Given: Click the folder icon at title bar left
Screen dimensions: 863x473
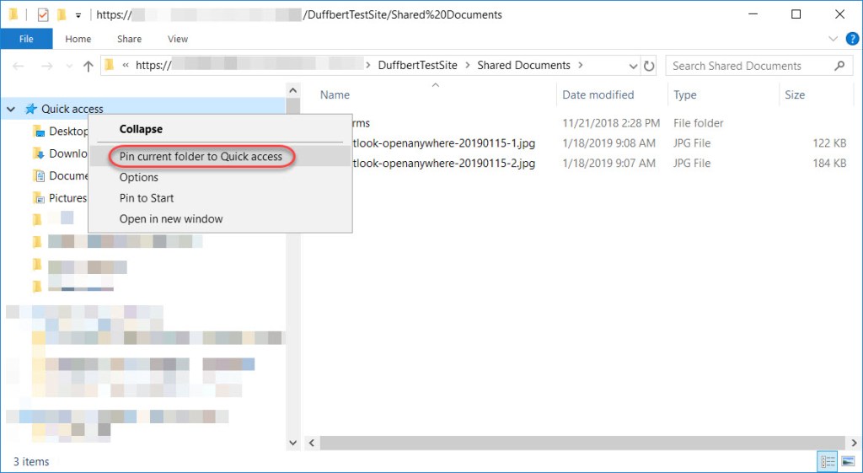Looking at the screenshot, I should pos(13,15).
